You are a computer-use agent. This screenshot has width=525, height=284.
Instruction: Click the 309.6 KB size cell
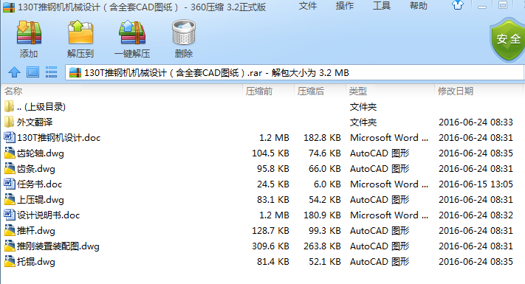click(270, 246)
